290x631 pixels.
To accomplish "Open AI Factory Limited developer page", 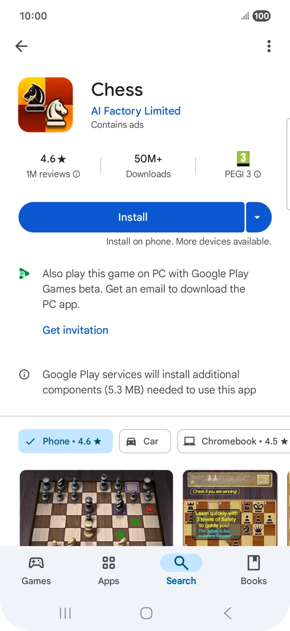I will pos(136,111).
